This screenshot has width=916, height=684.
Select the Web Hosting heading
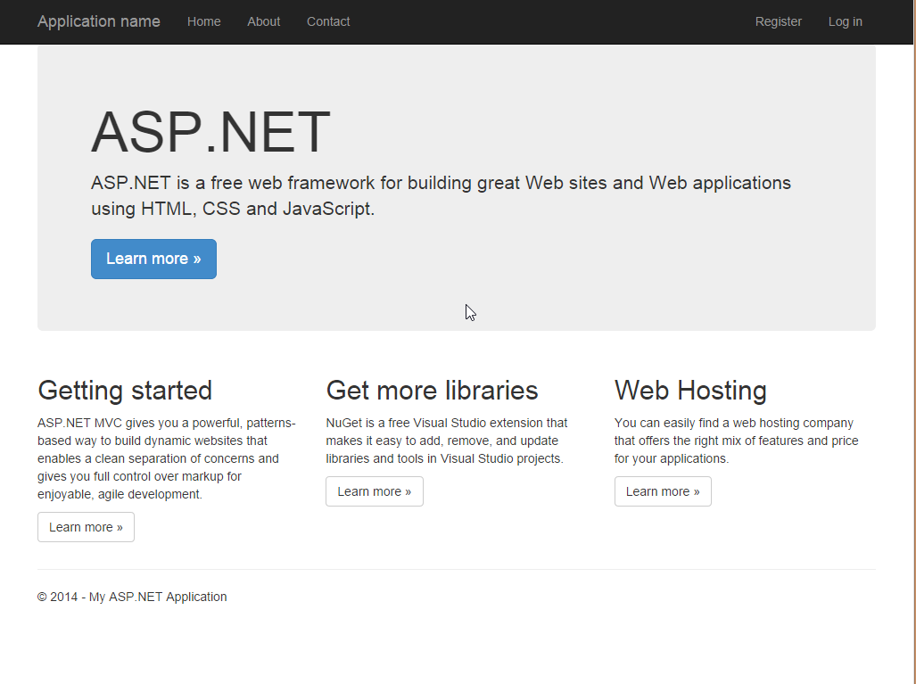[690, 390]
